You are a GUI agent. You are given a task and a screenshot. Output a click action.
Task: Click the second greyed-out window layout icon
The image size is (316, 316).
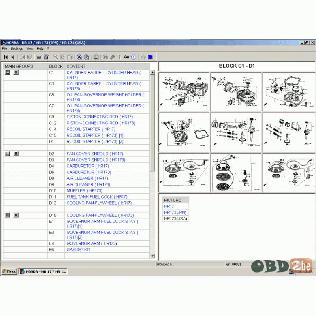point(70,57)
